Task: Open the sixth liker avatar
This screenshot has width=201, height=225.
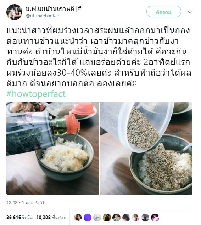Action: (126, 218)
